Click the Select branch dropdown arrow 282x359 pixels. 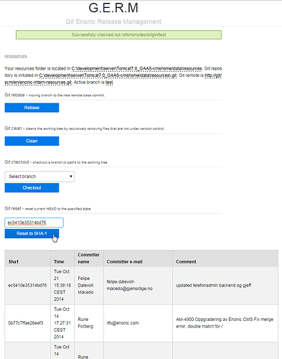[71, 177]
